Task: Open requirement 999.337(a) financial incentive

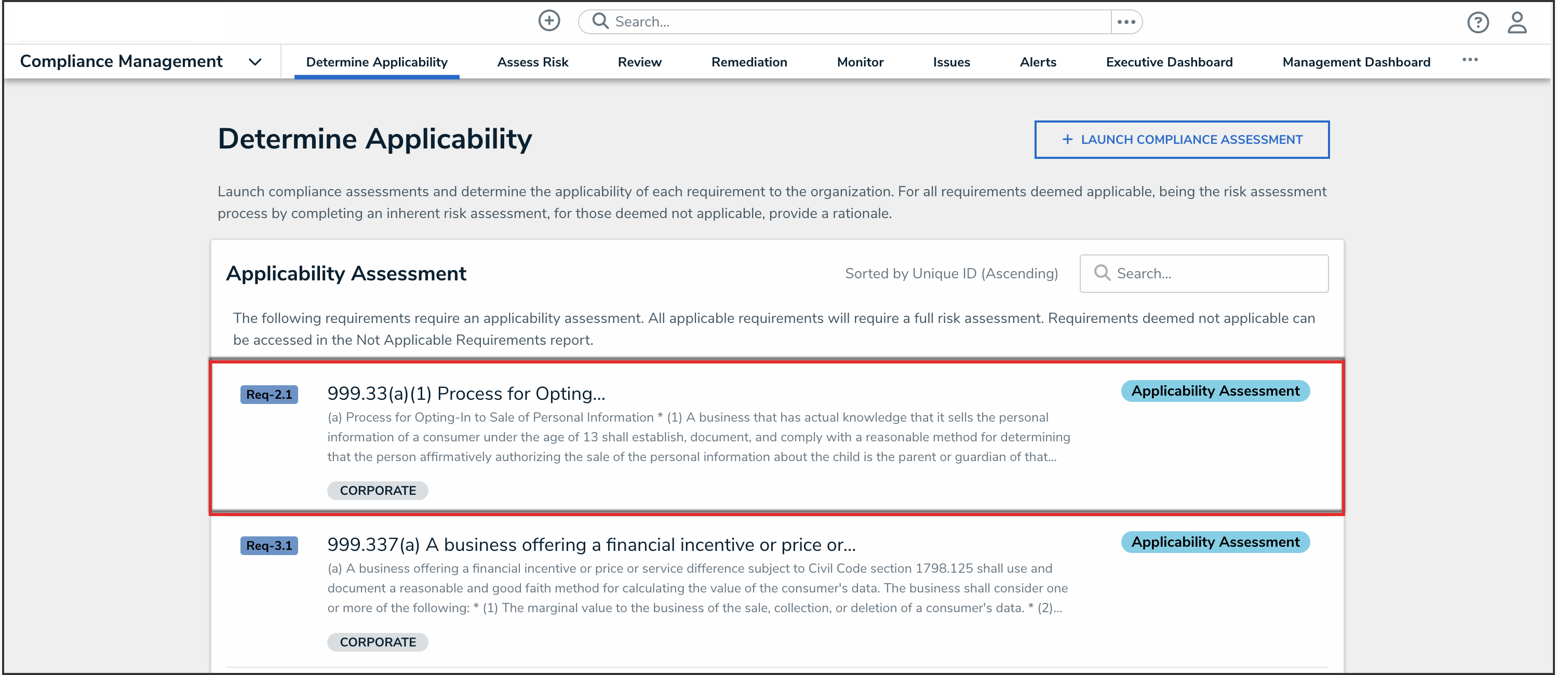Action: pos(591,545)
